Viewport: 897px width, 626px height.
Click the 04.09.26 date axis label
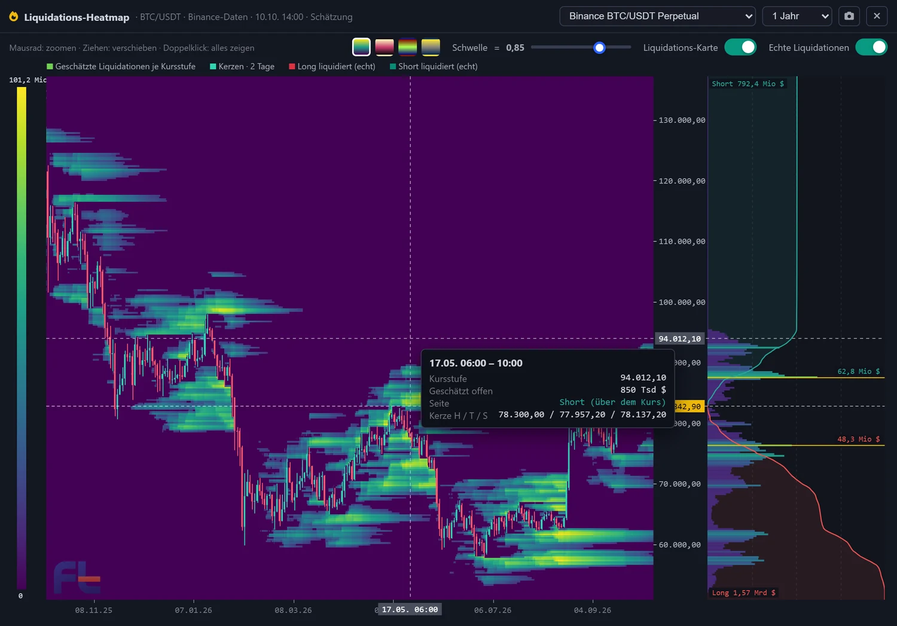click(x=593, y=610)
